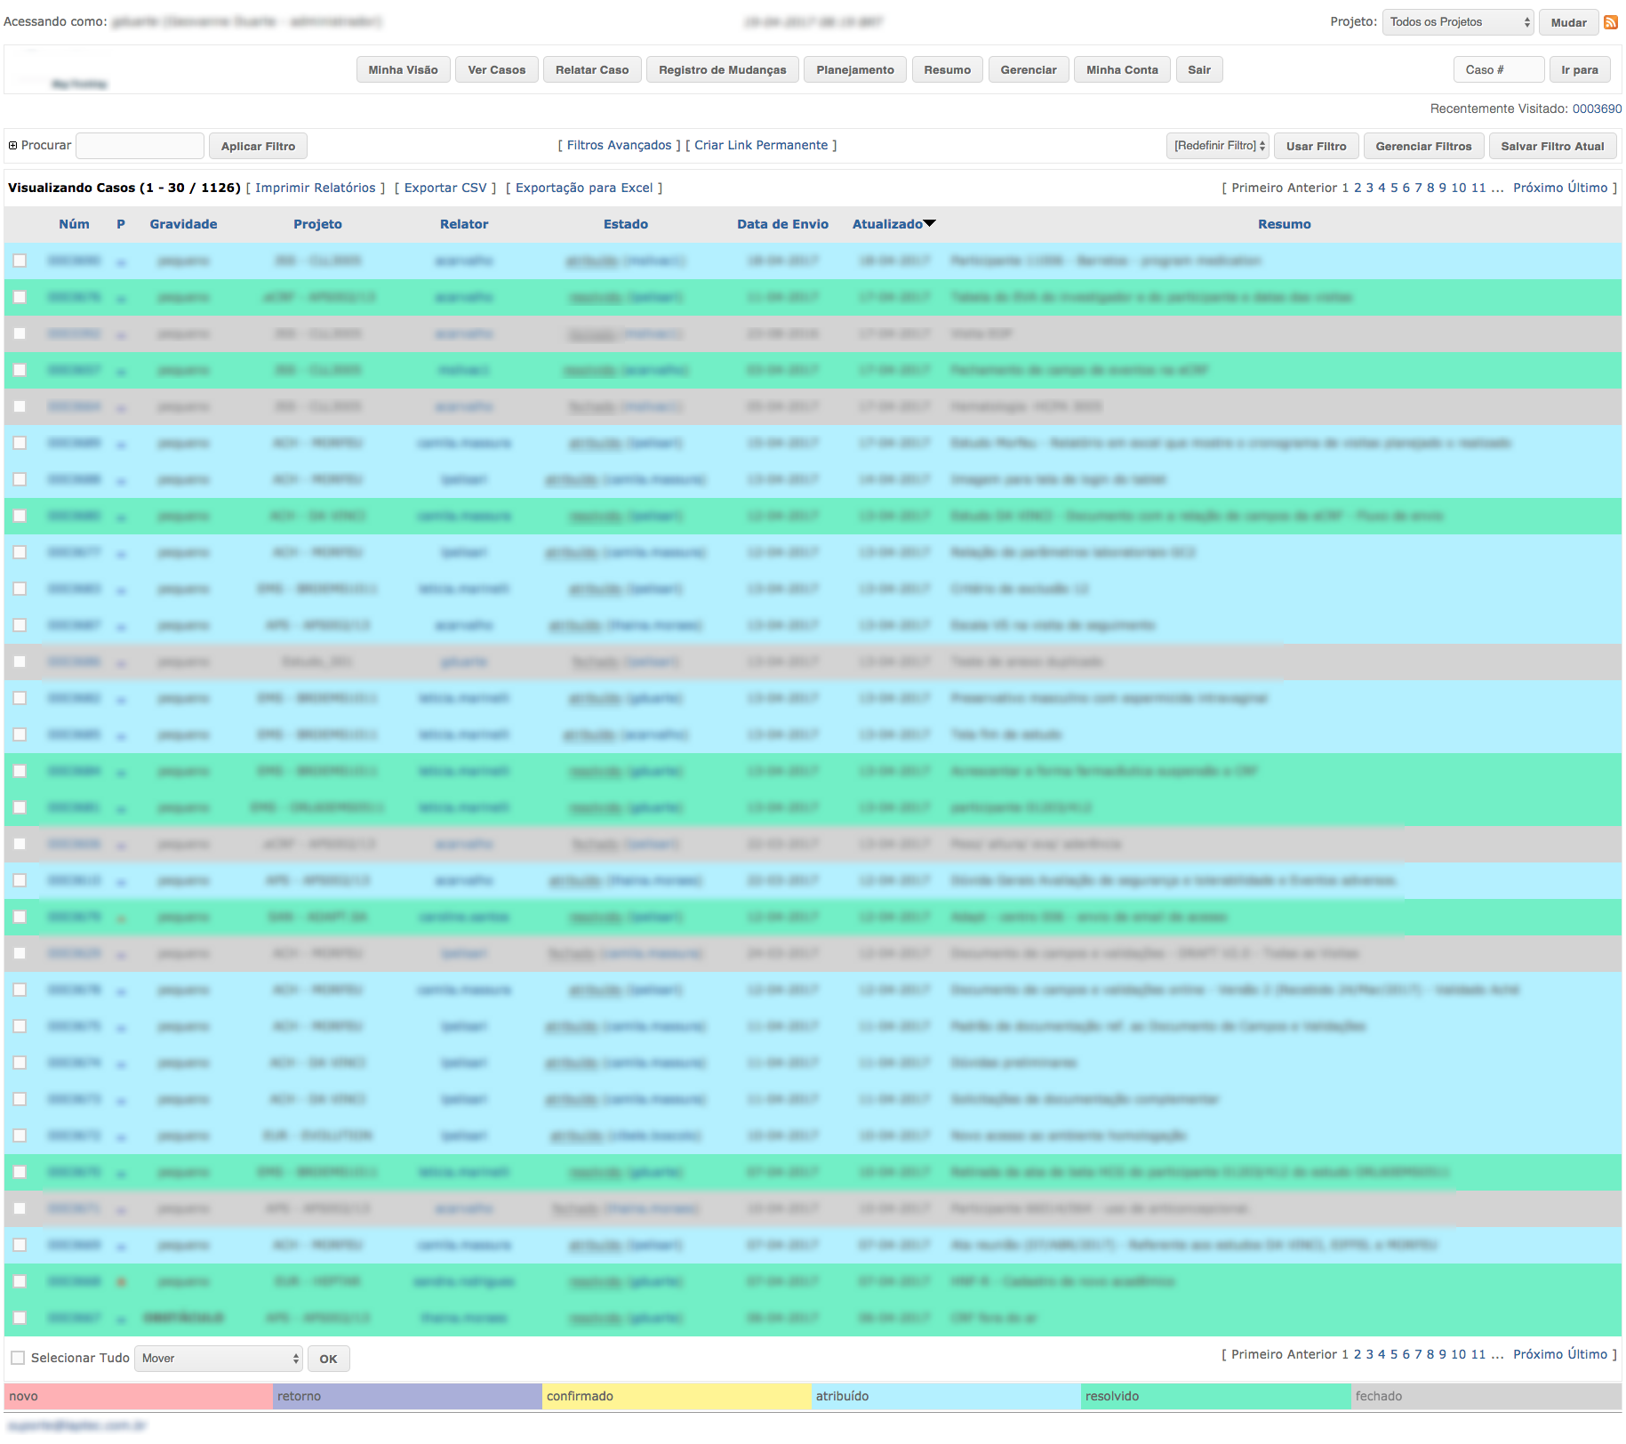Sort by Gravidade column header
This screenshot has width=1626, height=1444.
(183, 224)
